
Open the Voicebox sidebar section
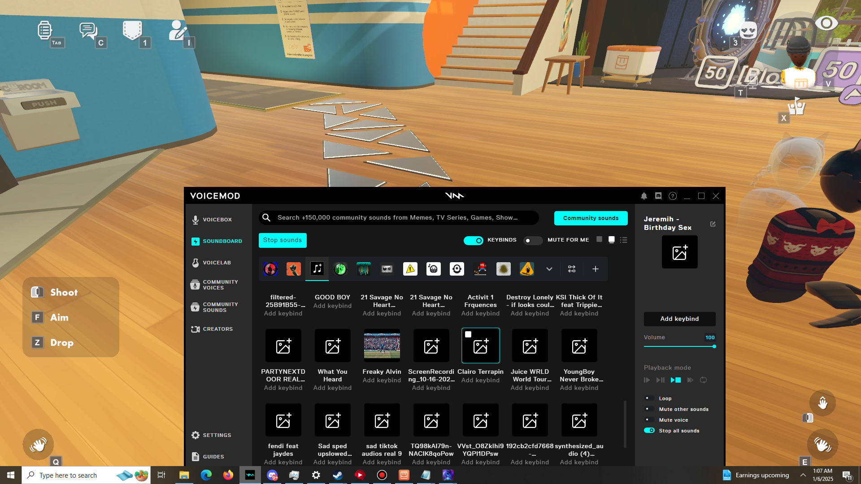pyautogui.click(x=217, y=220)
